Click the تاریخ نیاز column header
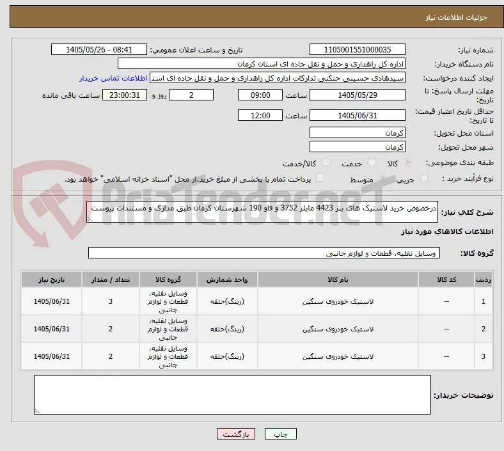The height and width of the screenshot is (451, 504). pos(51,280)
